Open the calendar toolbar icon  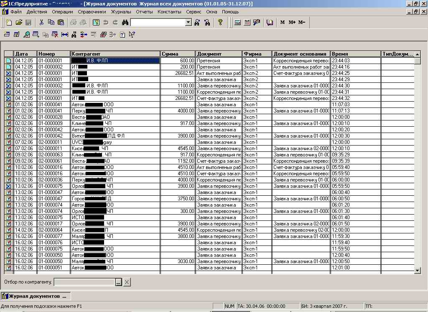[x=247, y=23]
